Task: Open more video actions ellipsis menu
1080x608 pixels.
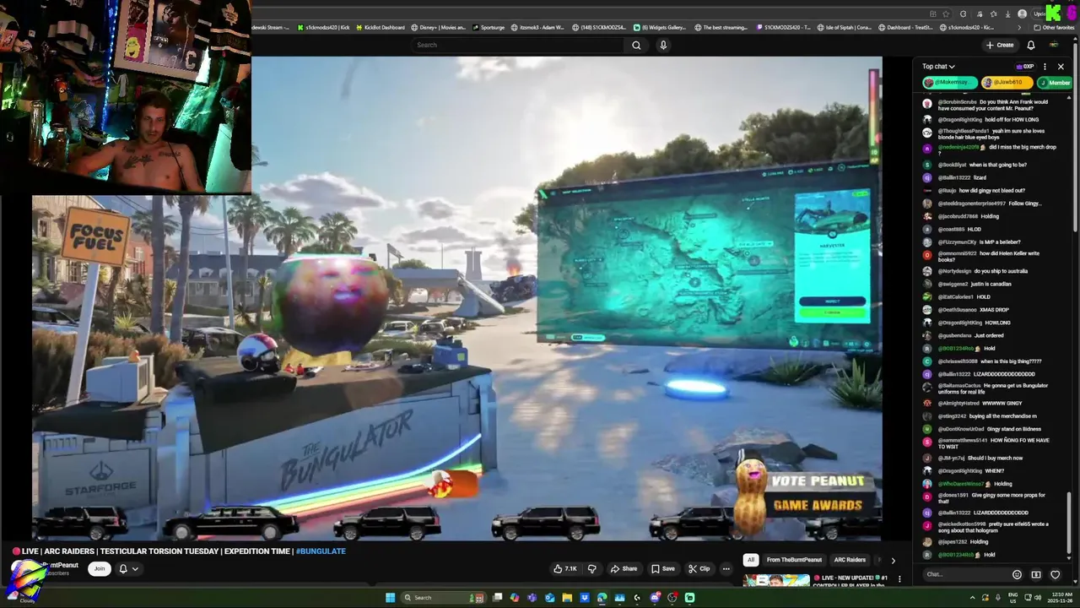Action: click(726, 568)
